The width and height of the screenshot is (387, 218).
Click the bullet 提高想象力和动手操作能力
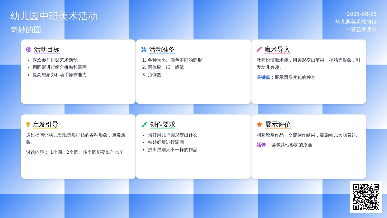[60, 75]
